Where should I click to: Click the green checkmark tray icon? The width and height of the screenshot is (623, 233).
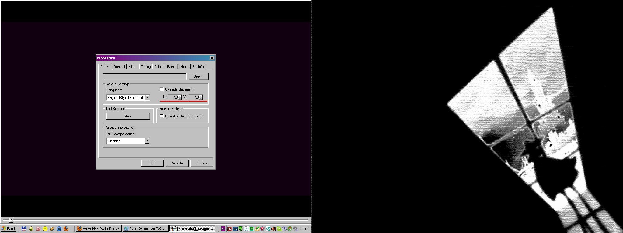[279, 229]
